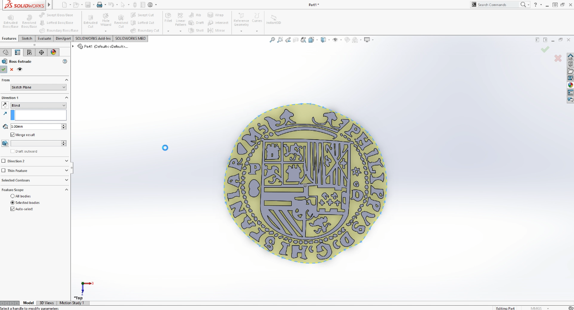The height and width of the screenshot is (310, 574).
Task: Click Zoom to Fit icon
Action: click(x=272, y=40)
